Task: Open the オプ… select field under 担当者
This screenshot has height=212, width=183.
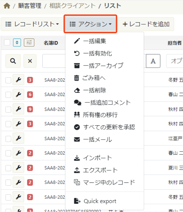Action: [175, 61]
